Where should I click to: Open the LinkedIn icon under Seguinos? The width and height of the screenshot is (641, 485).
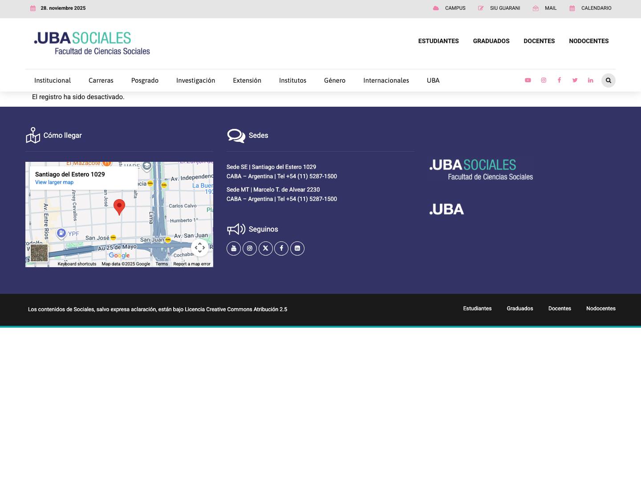point(297,248)
